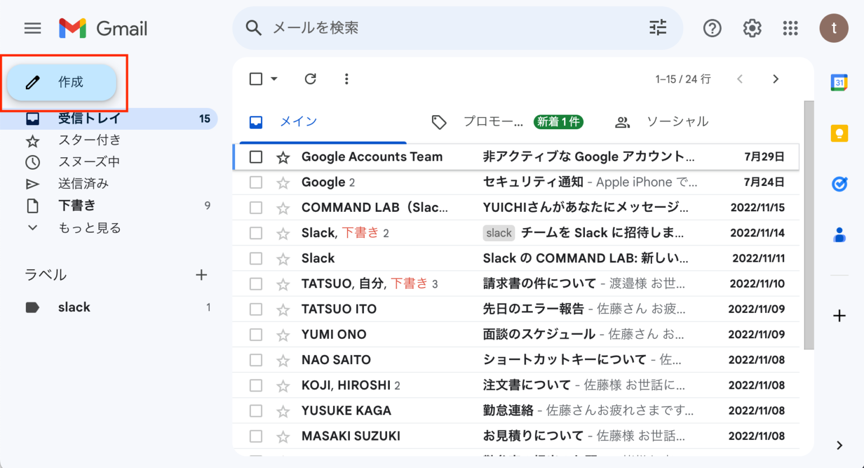
Task: Open Contacts side panel
Action: 839,234
